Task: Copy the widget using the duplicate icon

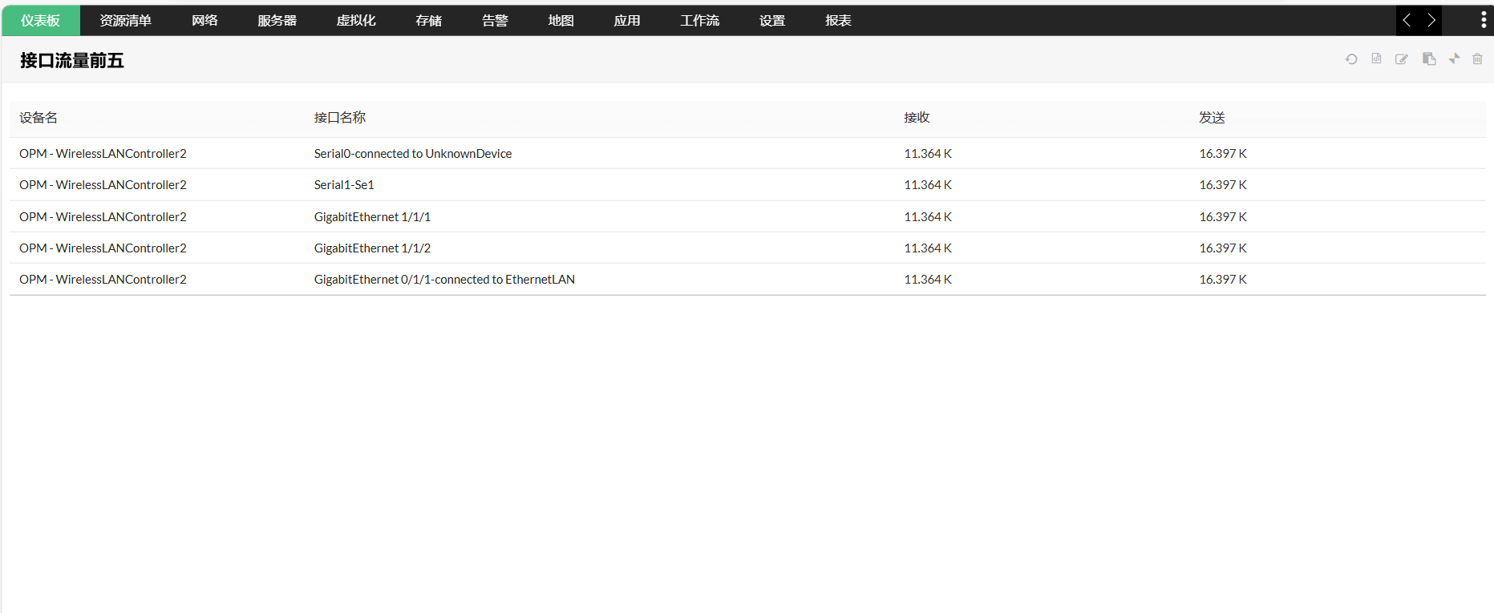Action: (x=1429, y=58)
